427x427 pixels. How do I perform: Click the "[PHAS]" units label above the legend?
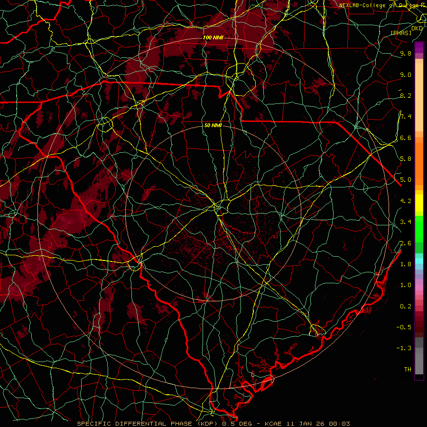[x=401, y=33]
